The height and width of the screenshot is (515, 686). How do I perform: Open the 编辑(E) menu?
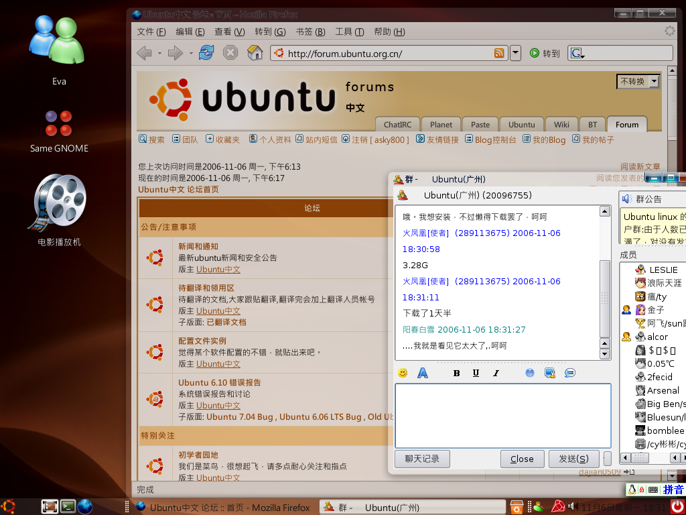click(190, 32)
